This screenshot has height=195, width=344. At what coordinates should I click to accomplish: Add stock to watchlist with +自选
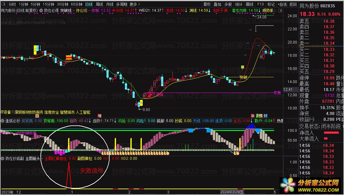282,4
